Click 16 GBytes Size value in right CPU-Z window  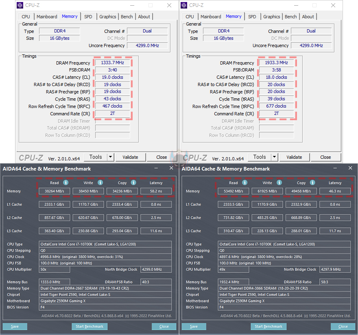[x=223, y=38]
